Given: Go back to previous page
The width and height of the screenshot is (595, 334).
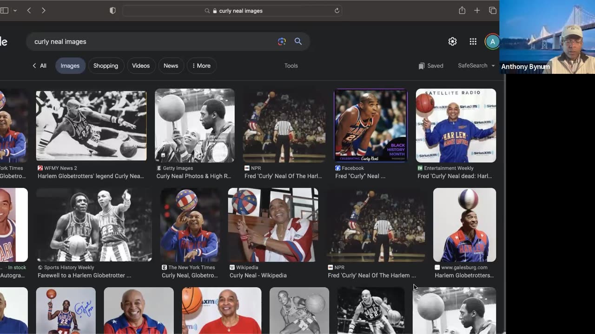Looking at the screenshot, I should coord(29,11).
